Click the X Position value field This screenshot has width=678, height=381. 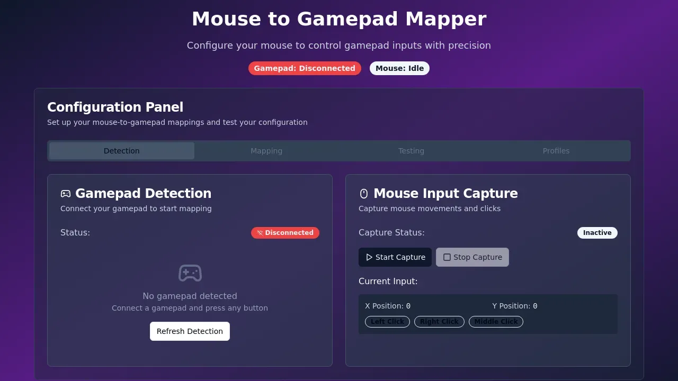[x=387, y=306]
